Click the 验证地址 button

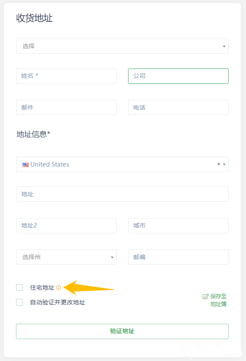pos(122,331)
